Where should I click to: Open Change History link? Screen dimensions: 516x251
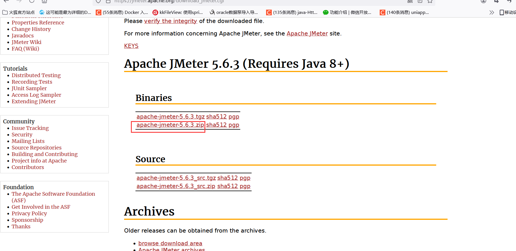[x=31, y=29]
